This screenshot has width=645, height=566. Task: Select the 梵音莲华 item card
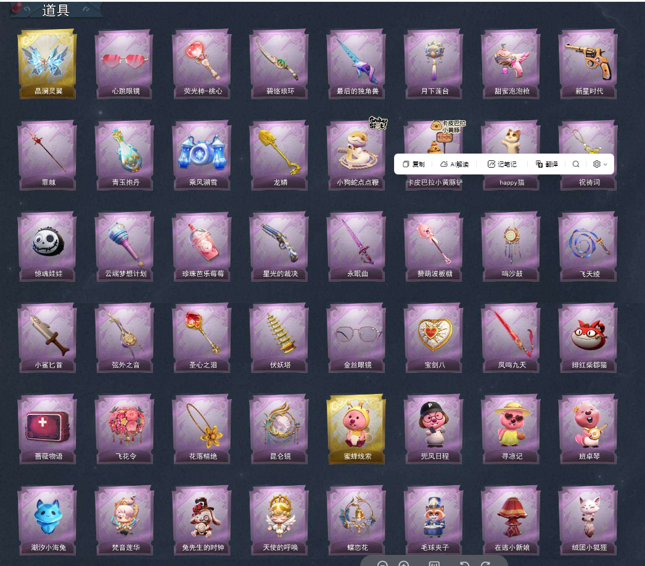coord(124,520)
